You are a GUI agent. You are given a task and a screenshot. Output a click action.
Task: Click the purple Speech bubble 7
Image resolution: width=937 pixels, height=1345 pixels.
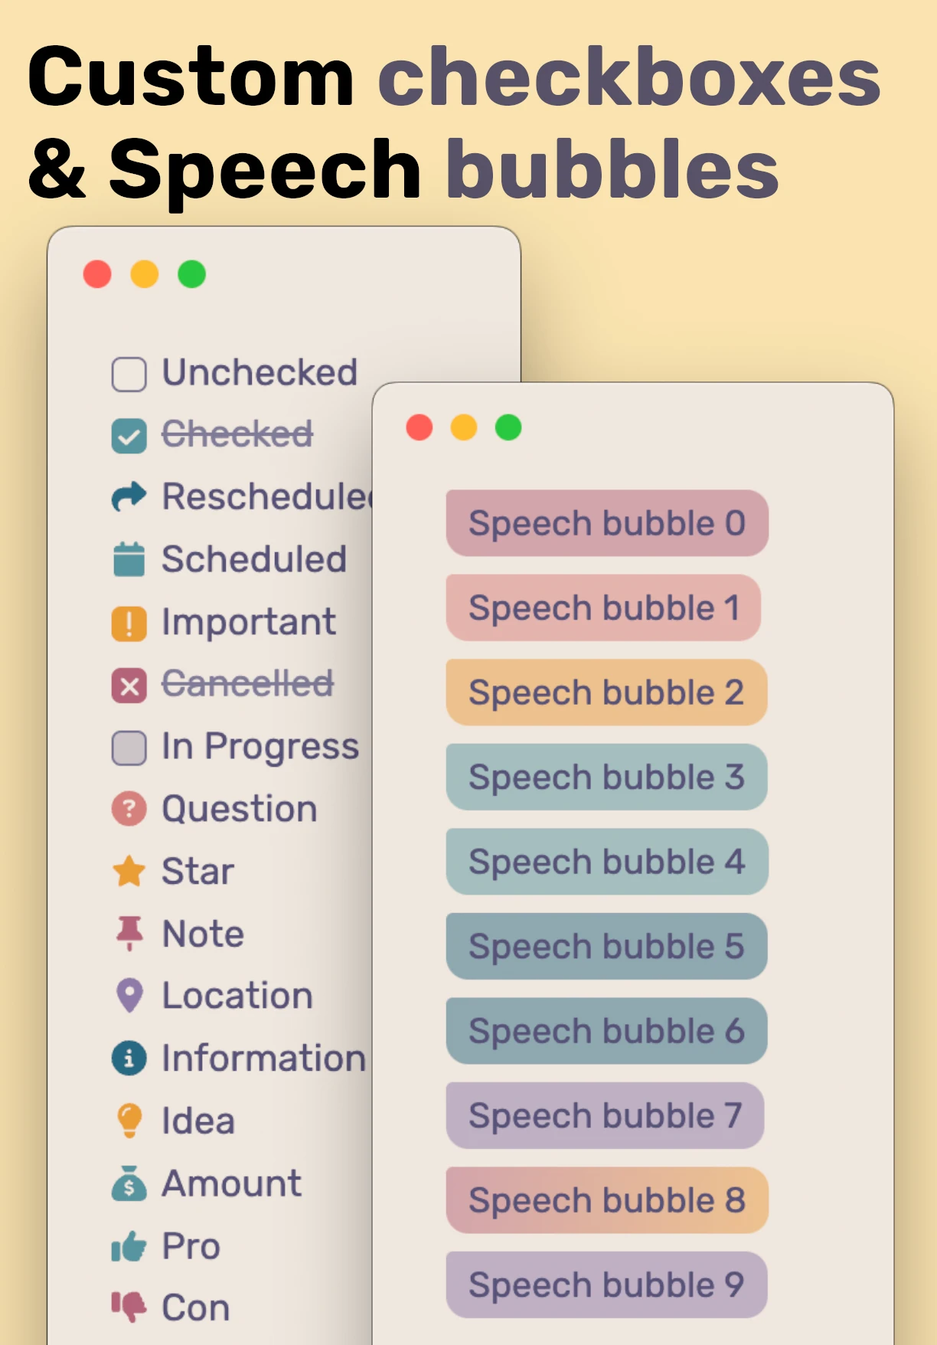606,1115
